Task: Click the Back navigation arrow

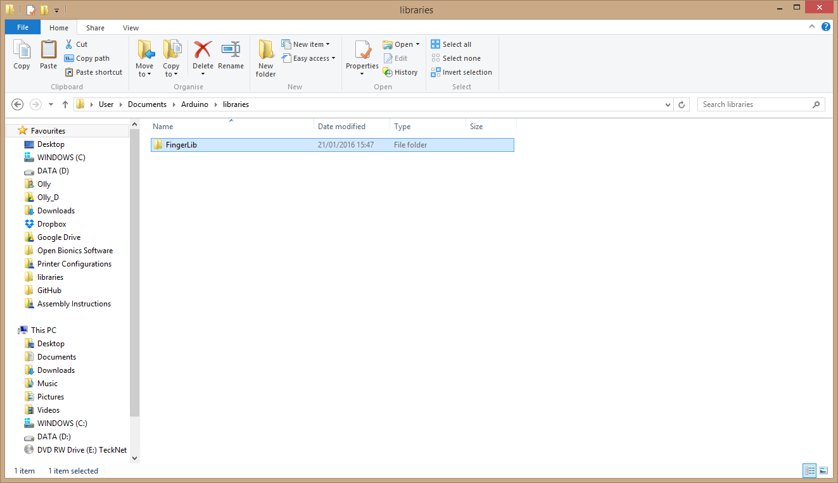Action: (x=18, y=104)
